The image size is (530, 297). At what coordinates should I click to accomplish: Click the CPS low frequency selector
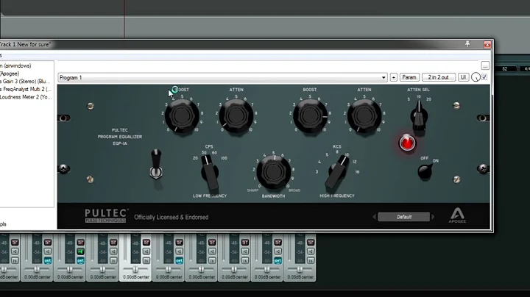[x=210, y=173]
